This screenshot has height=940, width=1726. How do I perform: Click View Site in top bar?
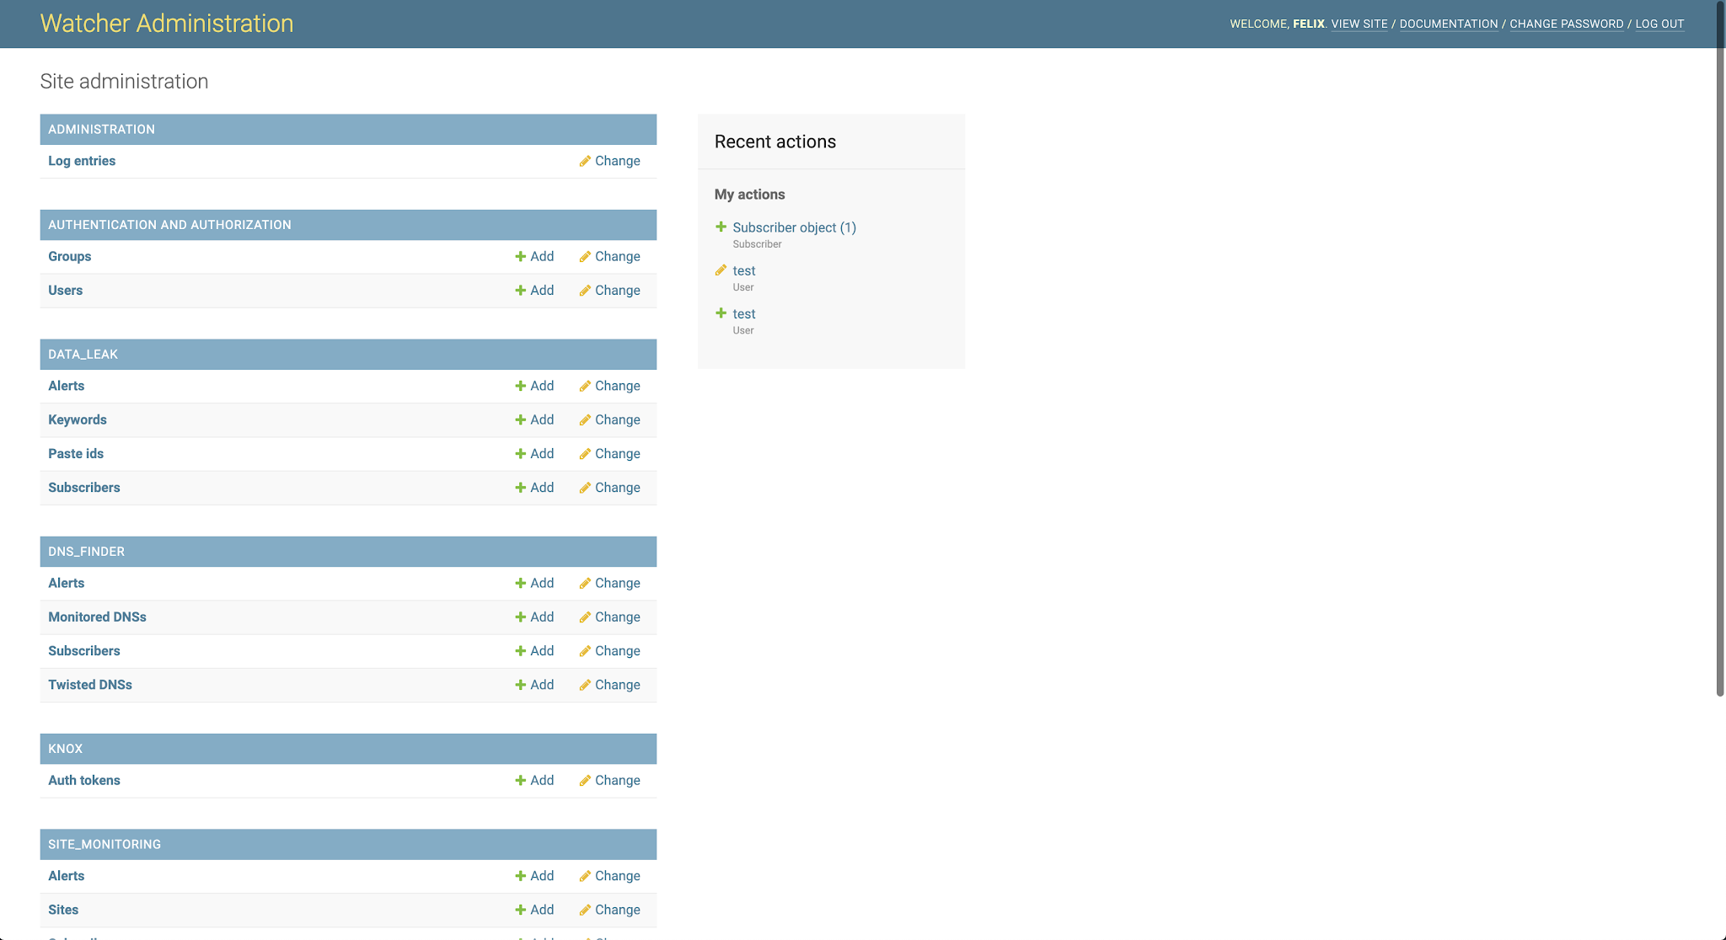coord(1359,24)
